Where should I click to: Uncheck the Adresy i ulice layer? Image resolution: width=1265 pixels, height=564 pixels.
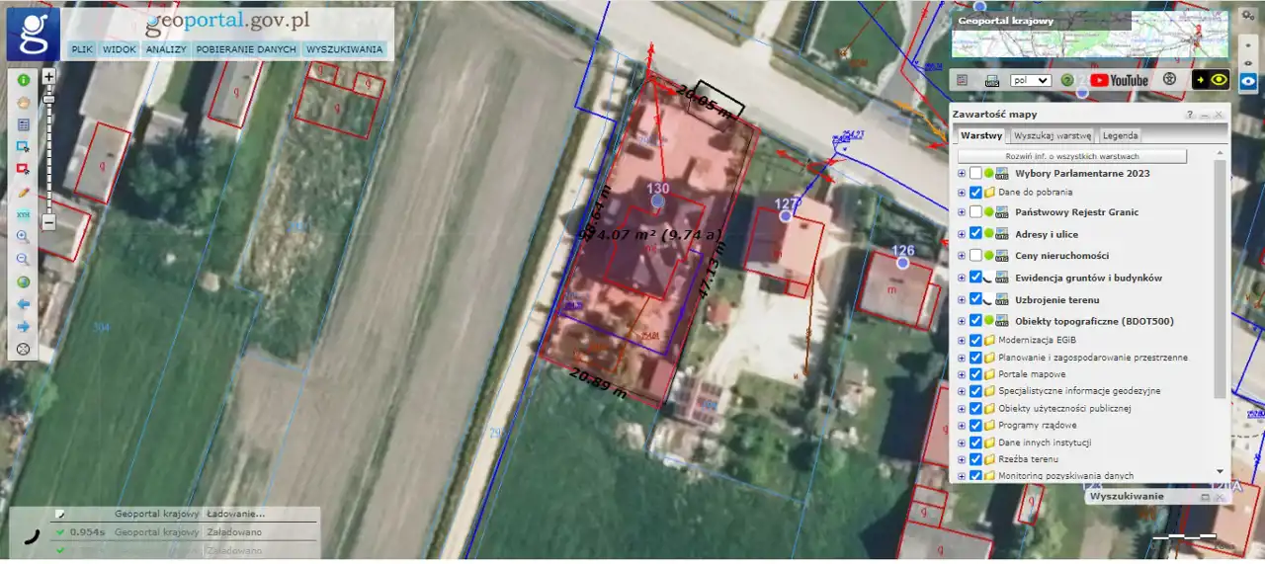(x=975, y=234)
